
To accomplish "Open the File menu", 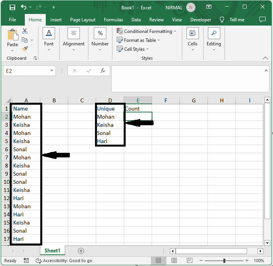I will [12, 20].
